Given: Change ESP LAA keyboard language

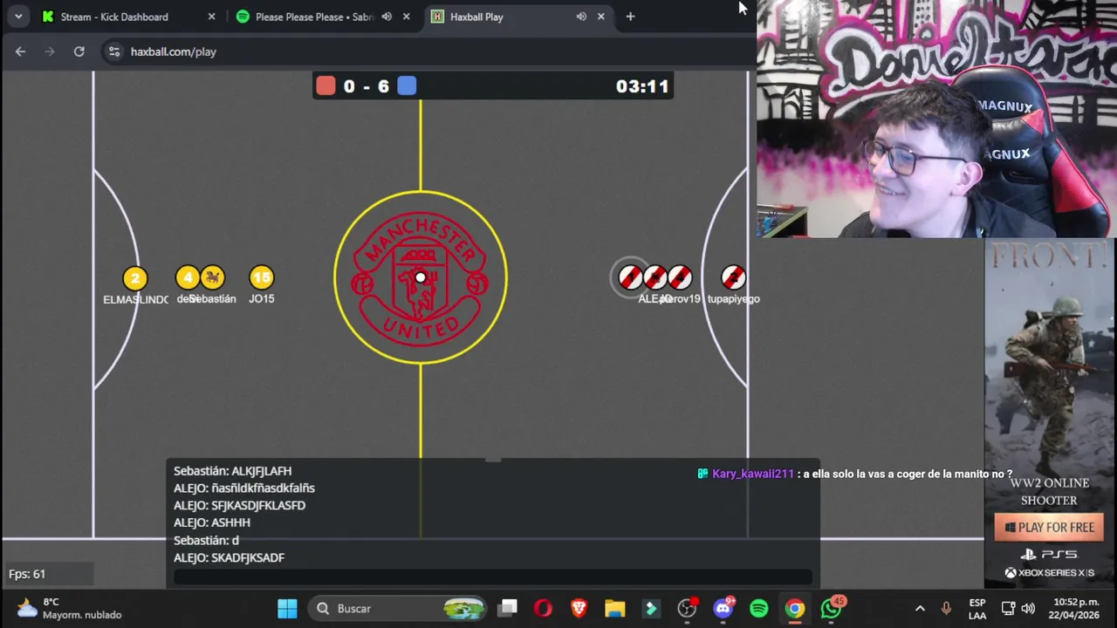Looking at the screenshot, I should point(977,609).
